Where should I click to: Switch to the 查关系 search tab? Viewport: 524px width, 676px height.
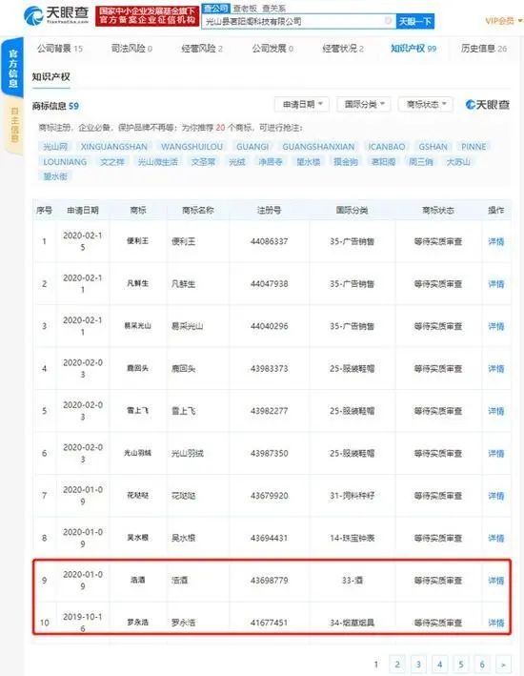(x=273, y=9)
